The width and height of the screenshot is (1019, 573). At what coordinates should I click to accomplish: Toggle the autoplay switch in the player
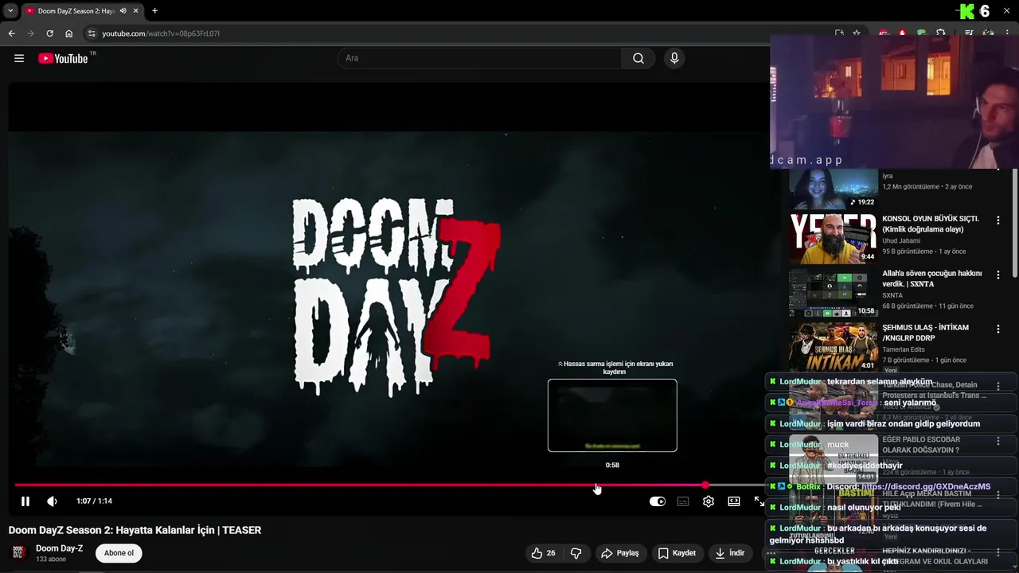coord(658,501)
